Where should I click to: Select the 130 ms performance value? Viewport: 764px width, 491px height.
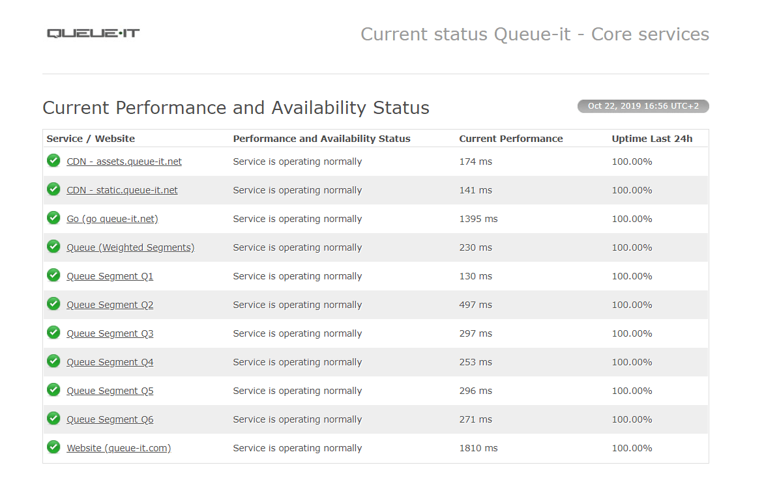(476, 276)
